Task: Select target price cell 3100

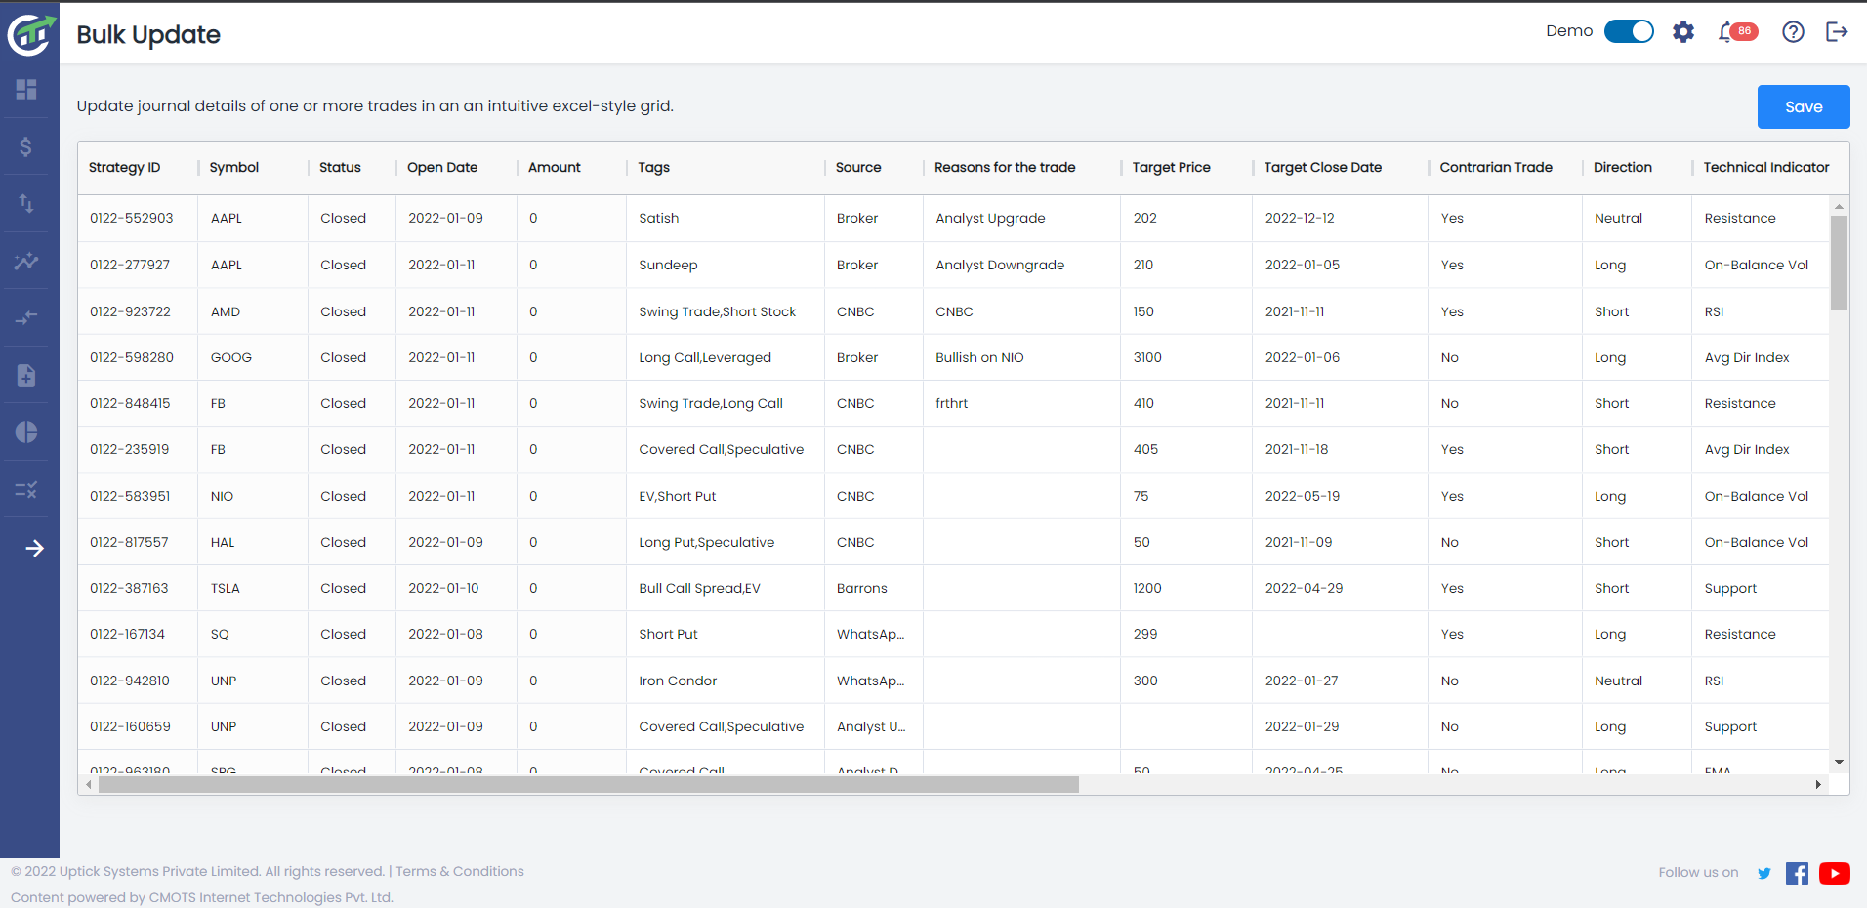Action: tap(1185, 357)
